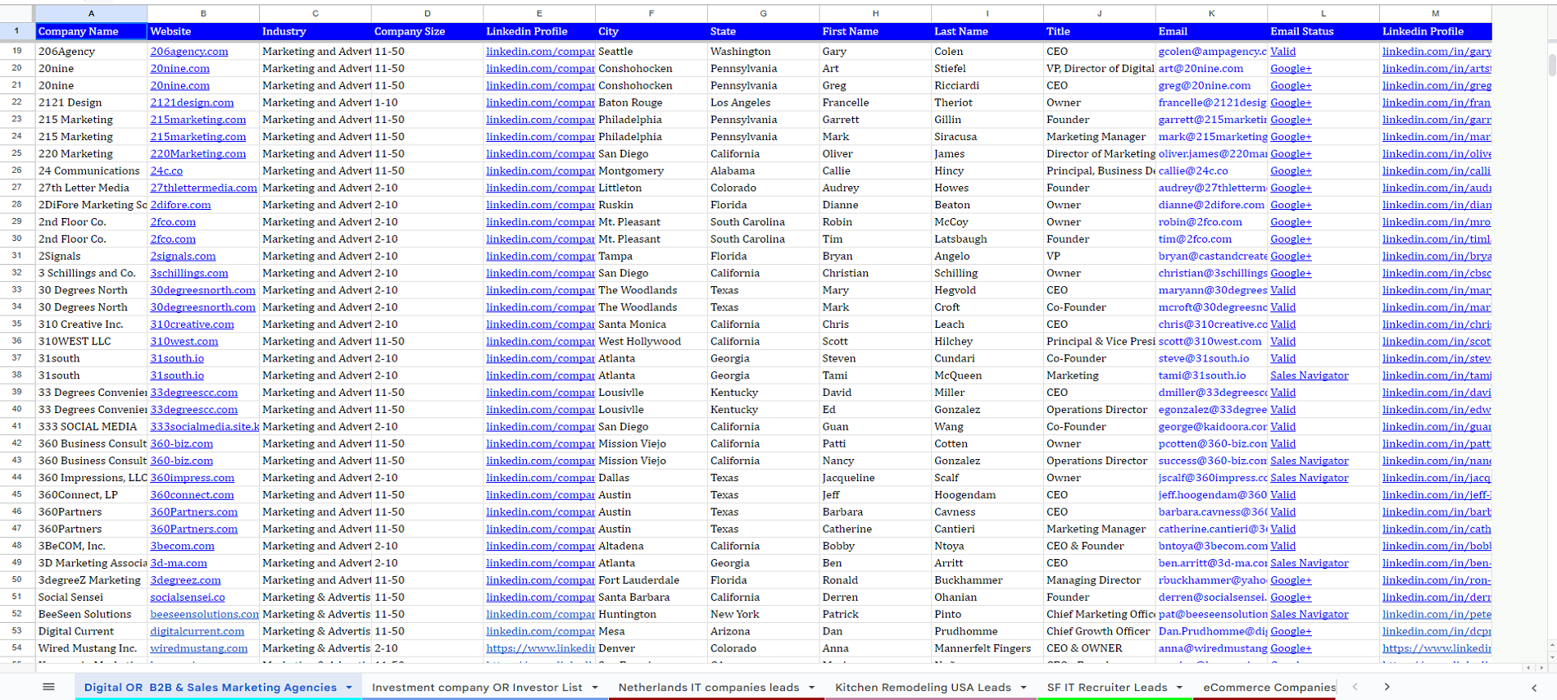Select cell 'West Hollywood'
1557x700 pixels.
tap(651, 341)
